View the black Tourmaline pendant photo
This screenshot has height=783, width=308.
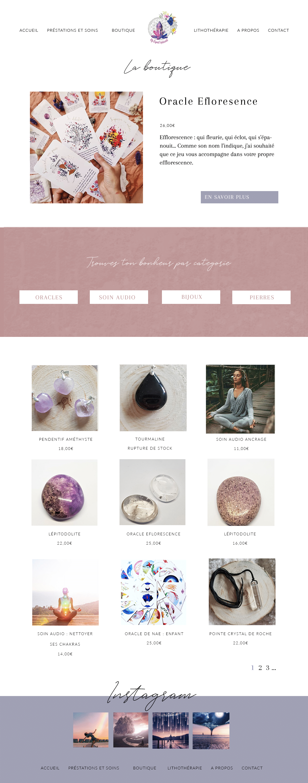153,398
